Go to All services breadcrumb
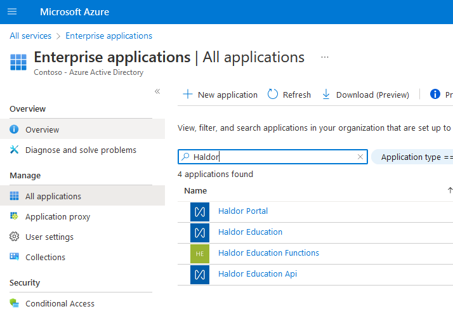The image size is (453, 309). [x=30, y=36]
